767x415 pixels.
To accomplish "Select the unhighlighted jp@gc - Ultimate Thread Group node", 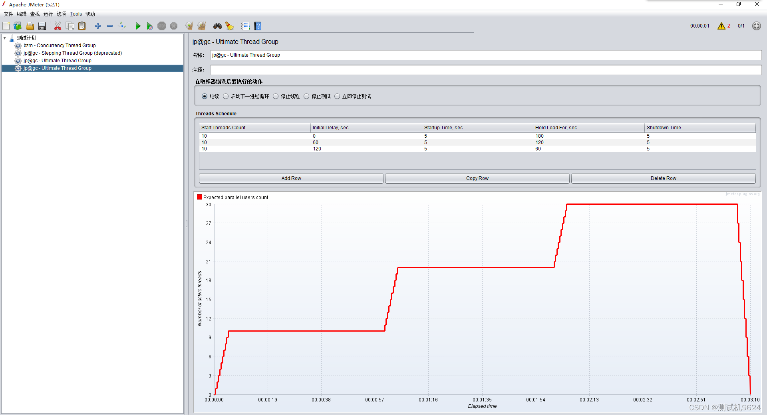I will pyautogui.click(x=58, y=61).
